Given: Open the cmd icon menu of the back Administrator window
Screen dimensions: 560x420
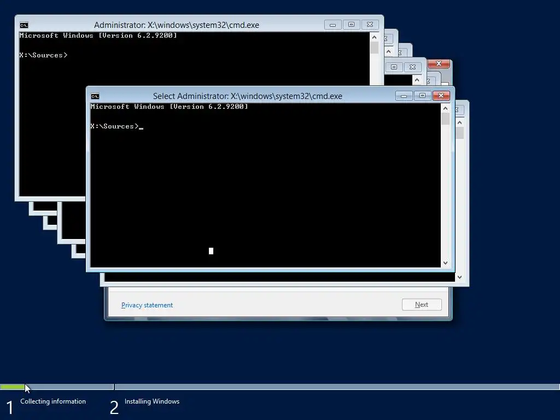Looking at the screenshot, I should click(x=24, y=25).
